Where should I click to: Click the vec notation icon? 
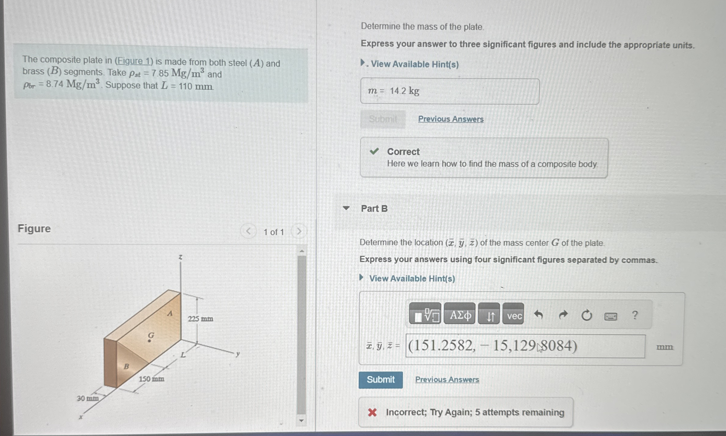click(x=514, y=316)
